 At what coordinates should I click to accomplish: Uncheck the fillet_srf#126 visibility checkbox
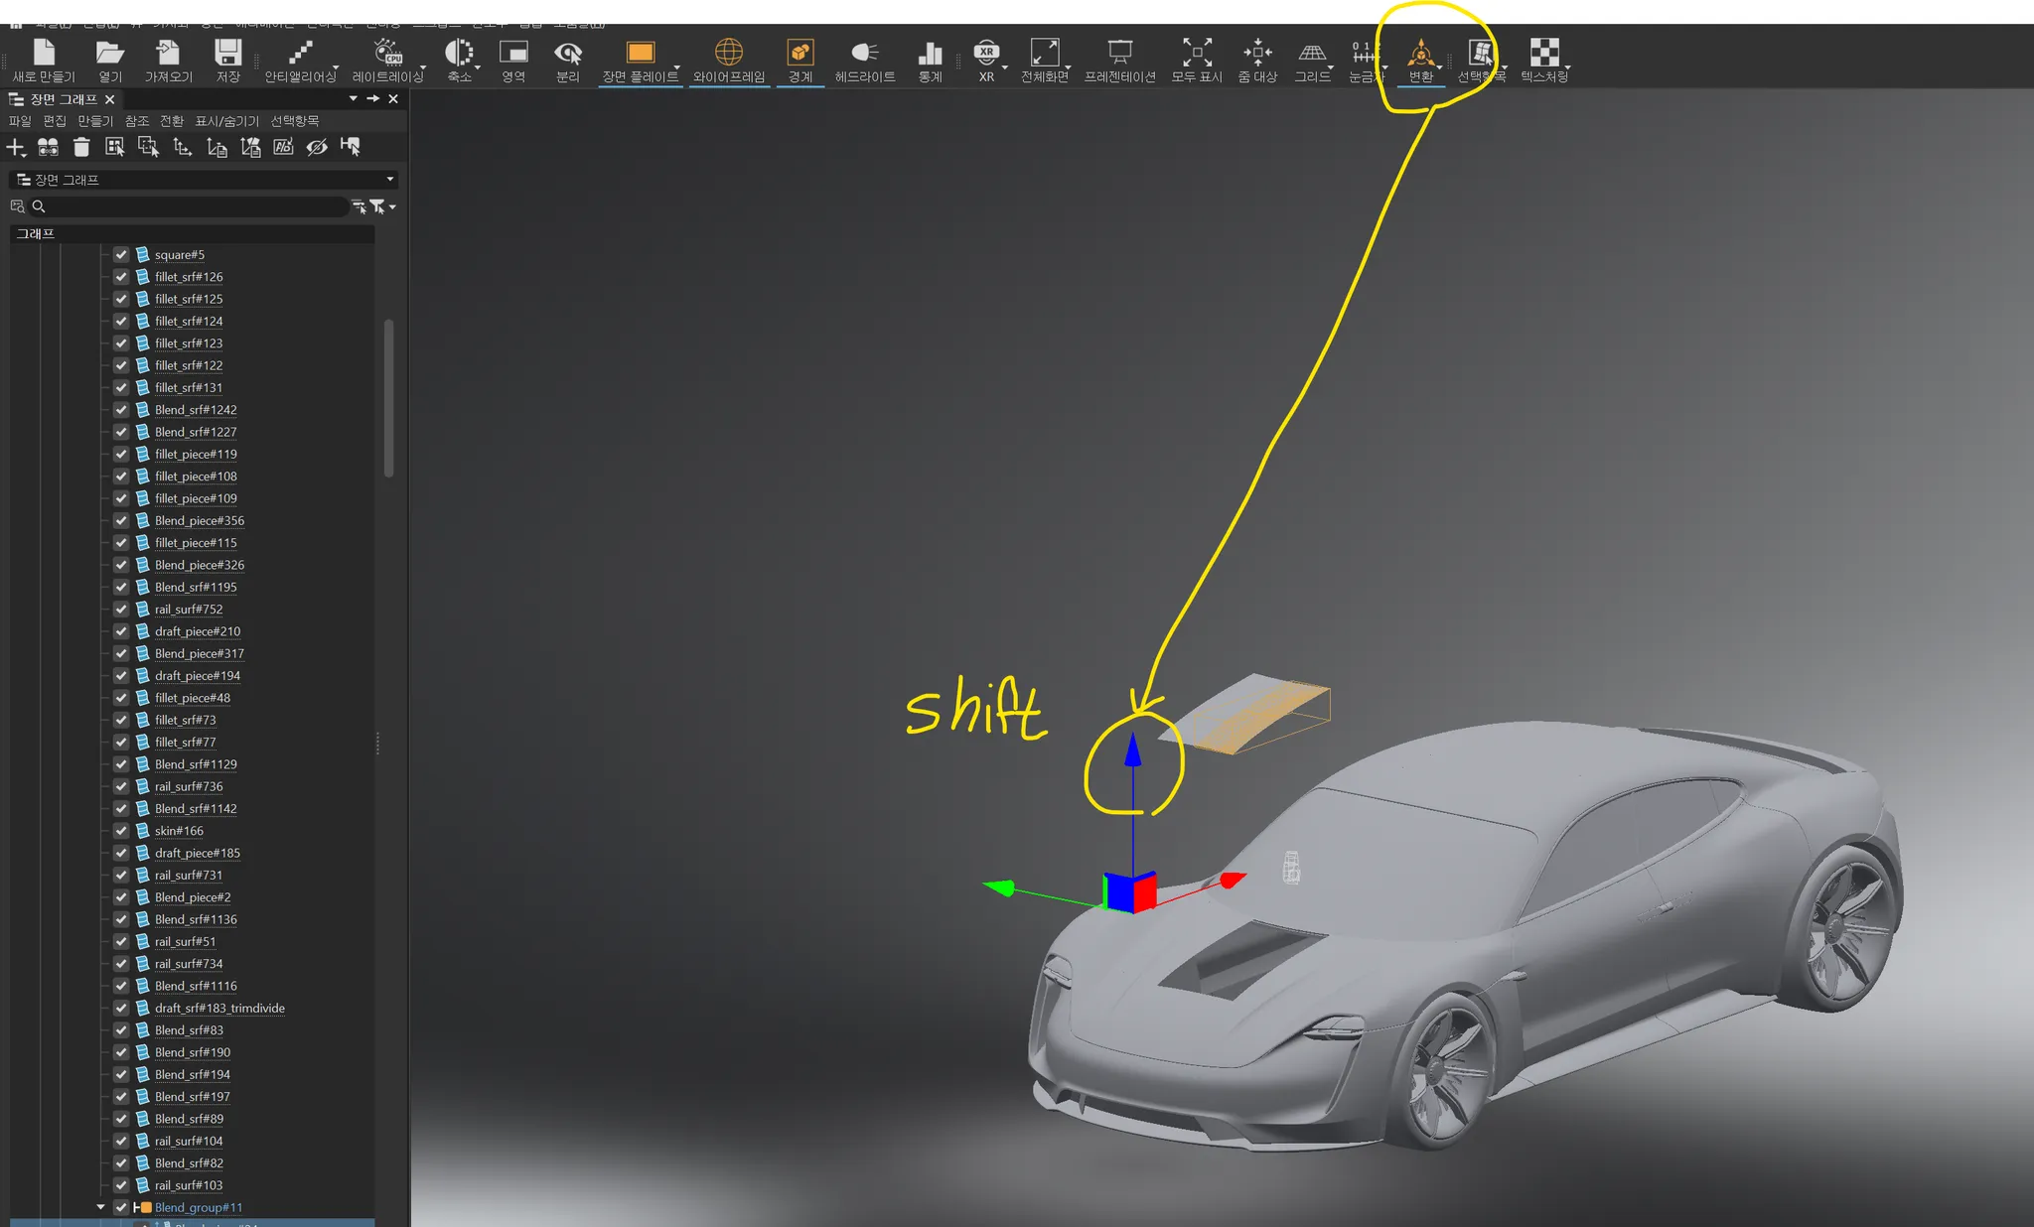pos(121,277)
